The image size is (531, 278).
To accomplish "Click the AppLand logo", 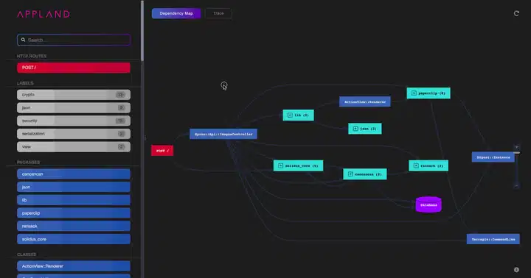I will click(44, 14).
